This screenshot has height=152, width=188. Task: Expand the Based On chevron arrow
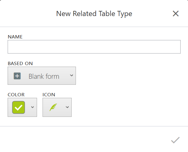pyautogui.click(x=71, y=75)
